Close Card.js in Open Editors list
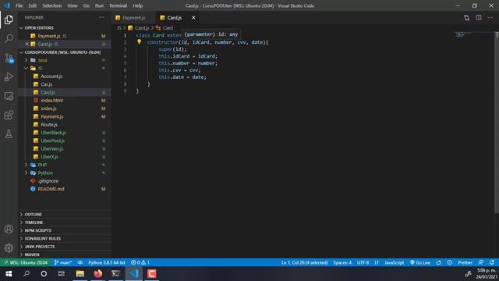The height and width of the screenshot is (281, 499). point(27,44)
